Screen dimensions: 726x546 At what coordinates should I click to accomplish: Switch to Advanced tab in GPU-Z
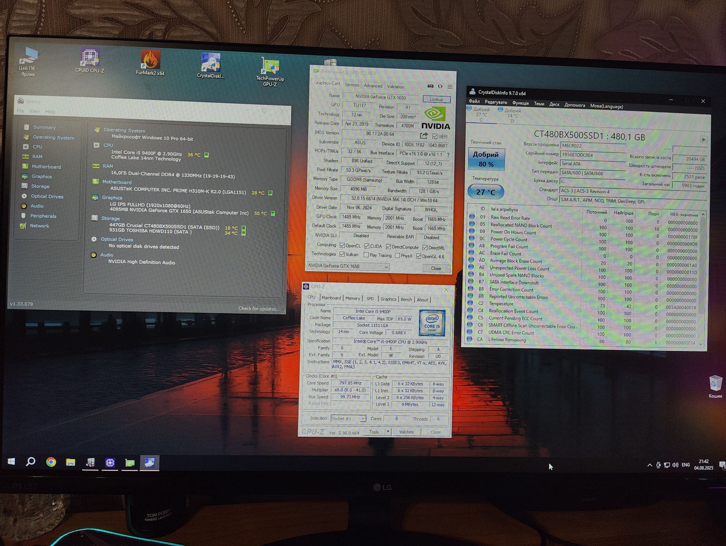(x=373, y=86)
